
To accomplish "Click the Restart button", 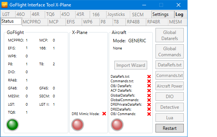I will click(x=169, y=128).
